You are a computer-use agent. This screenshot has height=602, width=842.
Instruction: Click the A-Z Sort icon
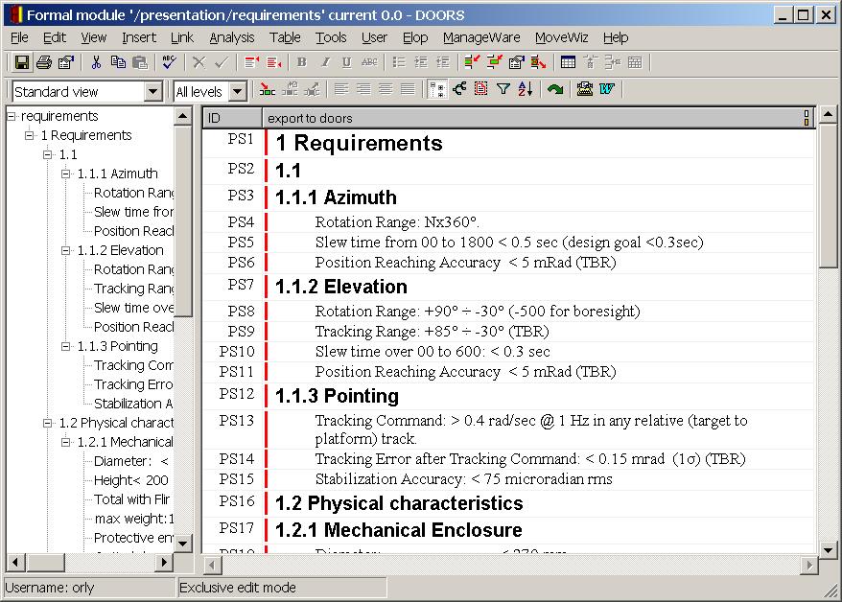click(526, 89)
